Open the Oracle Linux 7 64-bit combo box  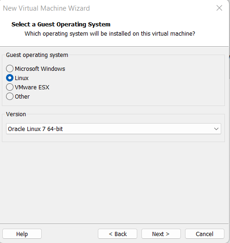[114, 129]
